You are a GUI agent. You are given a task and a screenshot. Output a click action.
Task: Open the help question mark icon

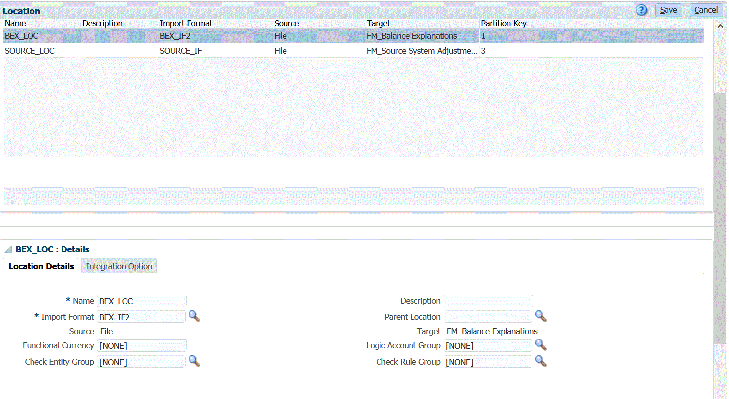641,10
